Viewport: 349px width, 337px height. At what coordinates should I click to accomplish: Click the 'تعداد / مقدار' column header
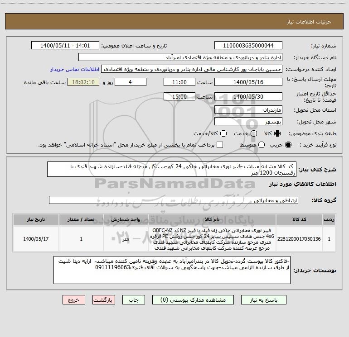pos(81,219)
